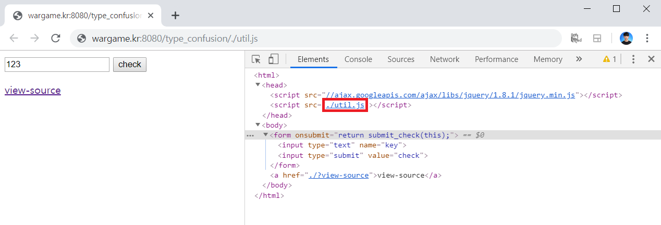Image resolution: width=661 pixels, height=225 pixels.
Task: Open the user profile avatar
Action: (626, 38)
